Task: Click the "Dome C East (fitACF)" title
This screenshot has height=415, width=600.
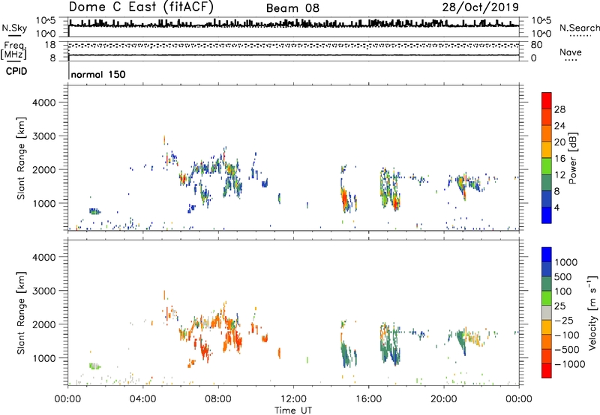Action: coord(141,7)
